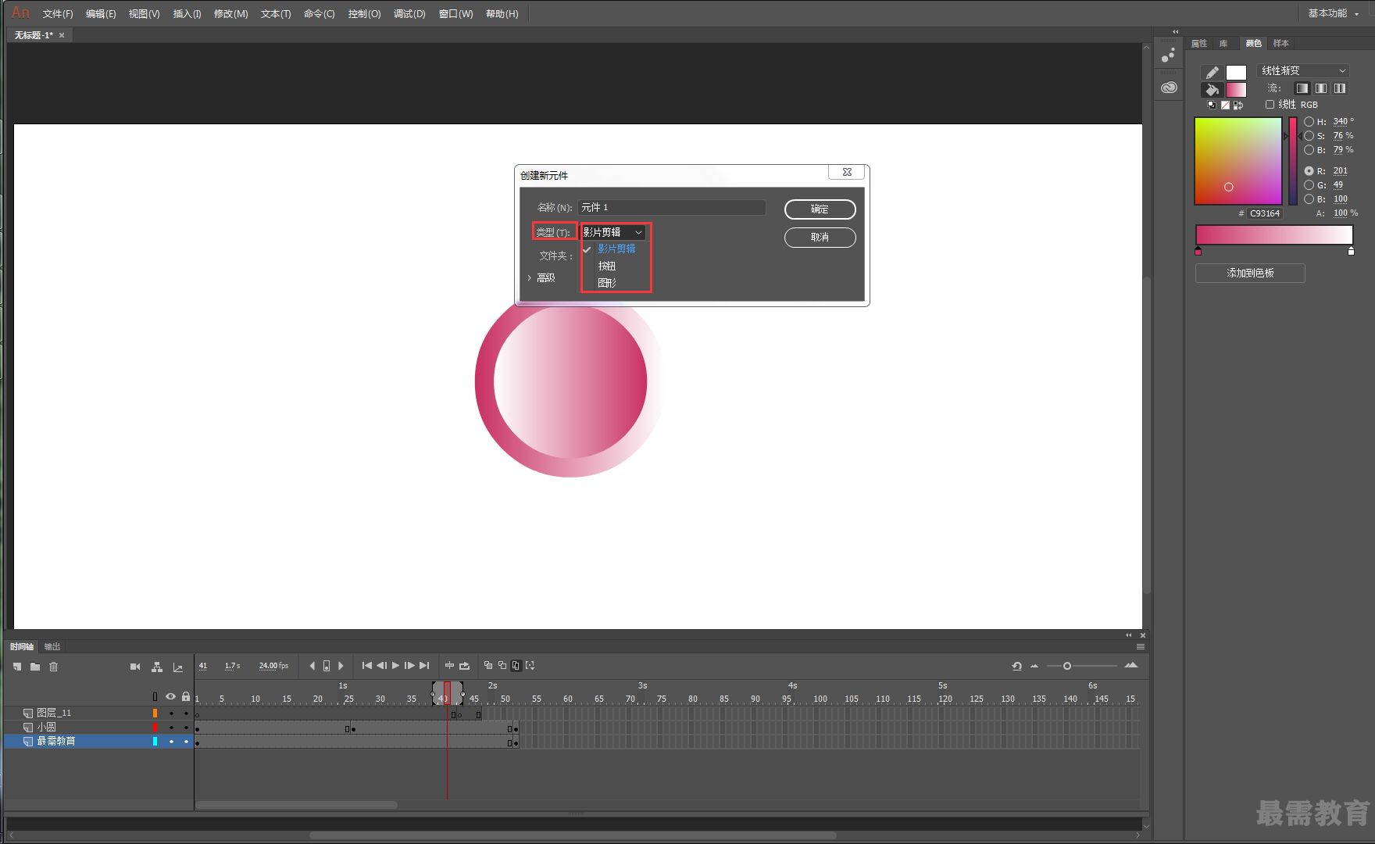
Task: Click 确定 to create symbol
Action: coord(820,209)
